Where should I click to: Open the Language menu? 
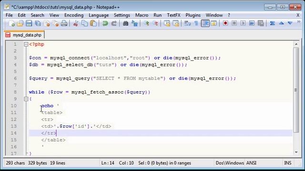[99, 15]
